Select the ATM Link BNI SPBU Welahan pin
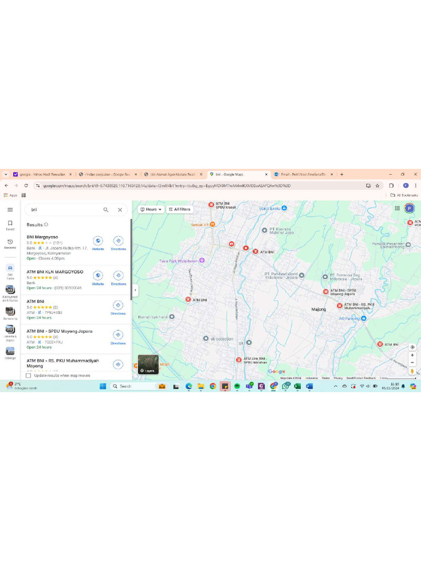Screen dimensions: 421x561 point(239,360)
